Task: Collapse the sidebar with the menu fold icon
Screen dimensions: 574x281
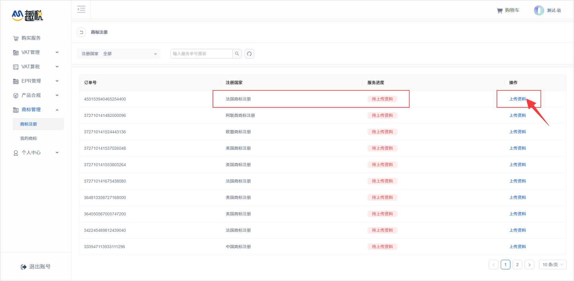Action: tap(81, 10)
